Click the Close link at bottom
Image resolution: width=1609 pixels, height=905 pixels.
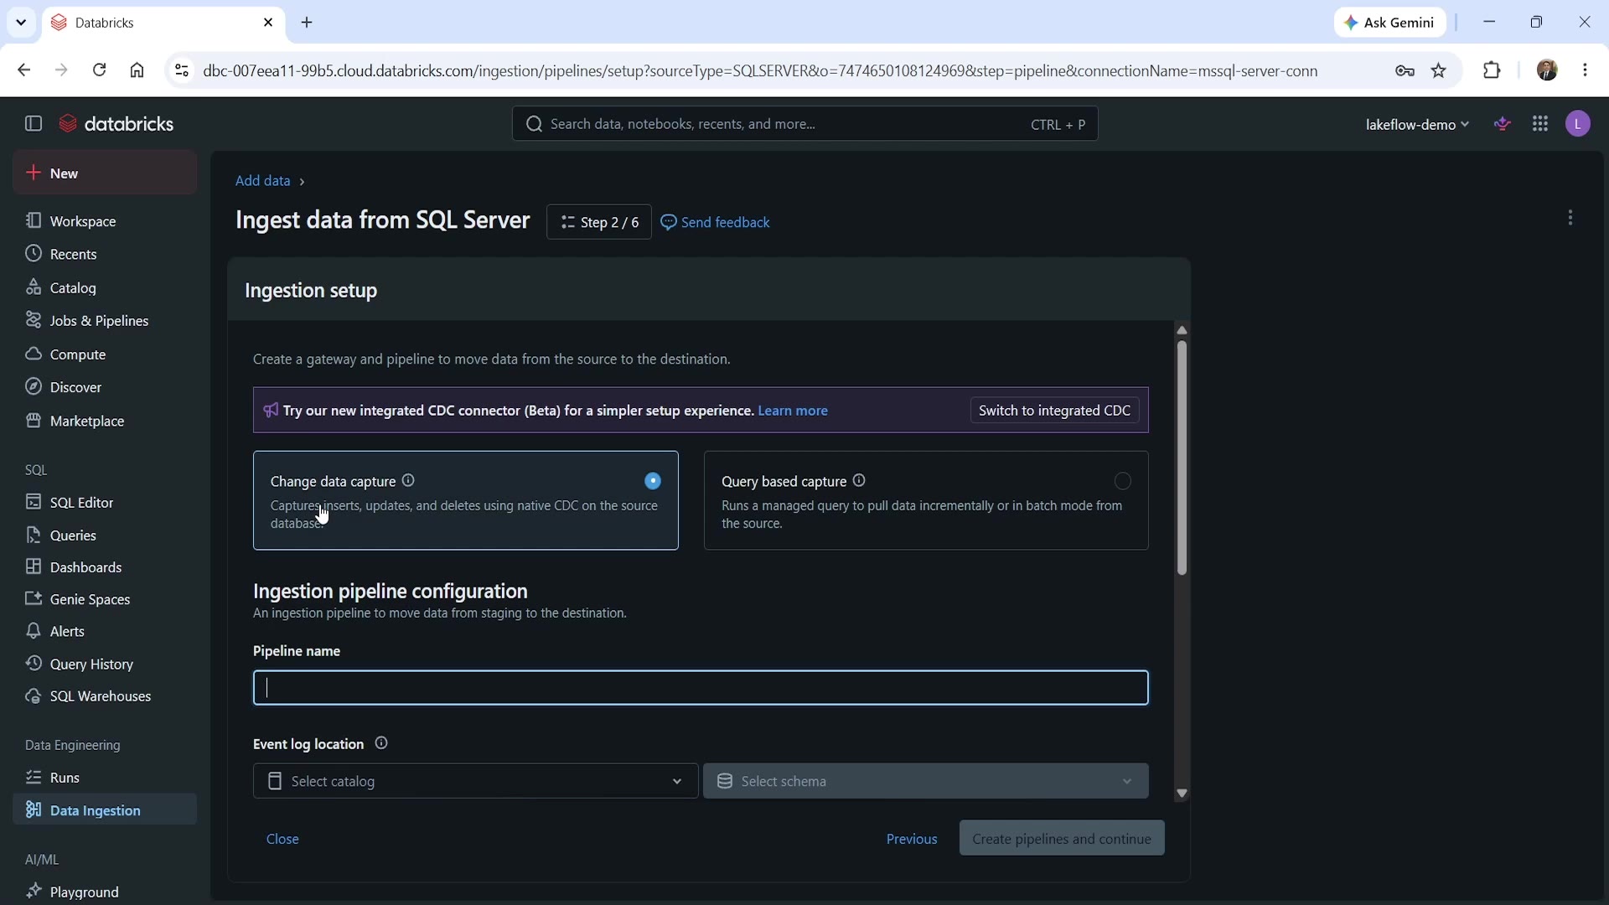(x=282, y=839)
